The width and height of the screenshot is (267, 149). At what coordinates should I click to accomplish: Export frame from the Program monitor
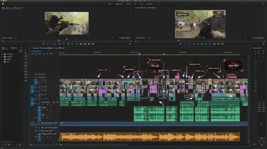(x=222, y=44)
